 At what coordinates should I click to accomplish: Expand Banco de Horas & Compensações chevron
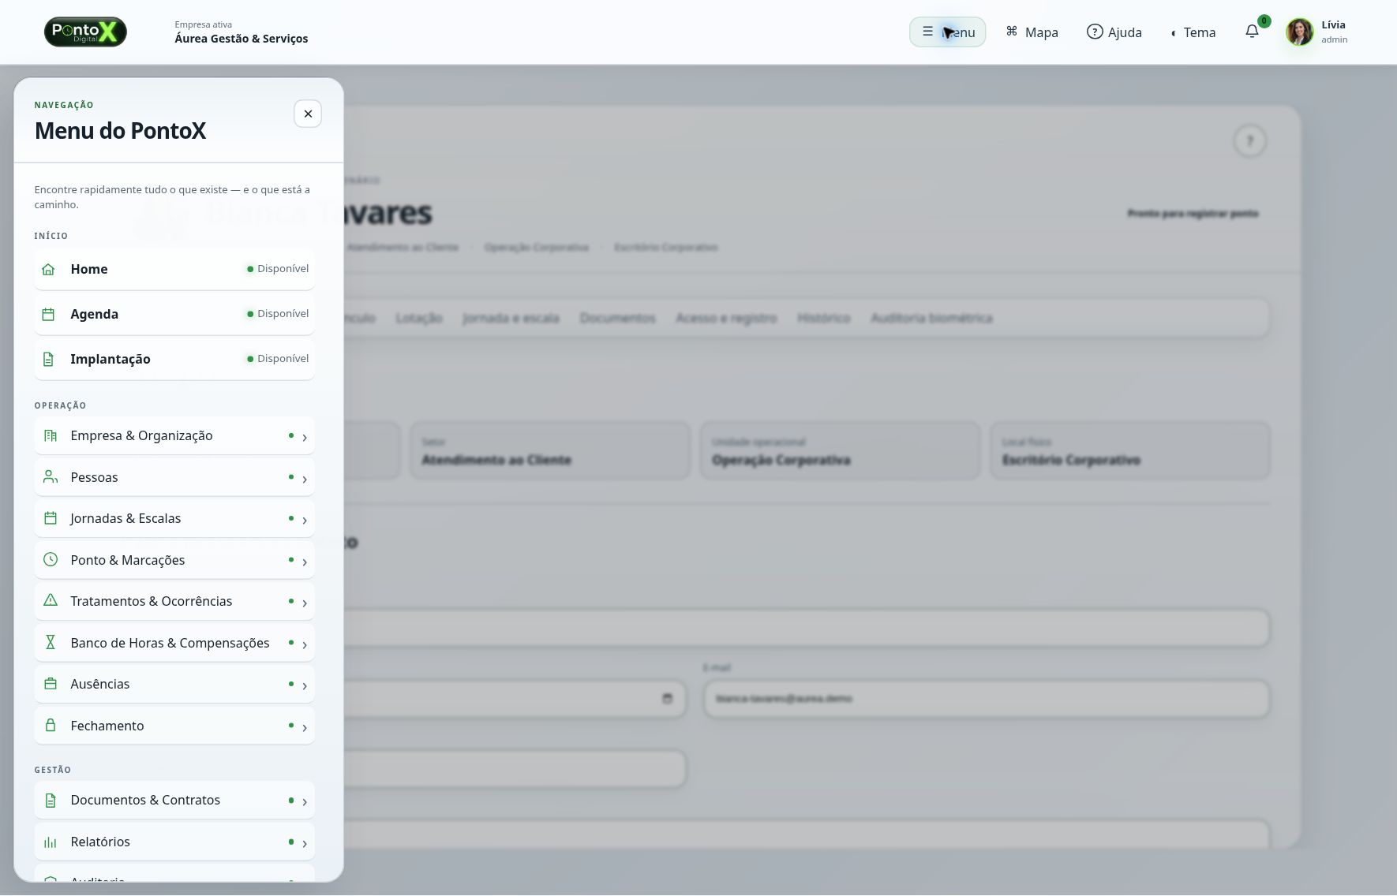click(305, 645)
